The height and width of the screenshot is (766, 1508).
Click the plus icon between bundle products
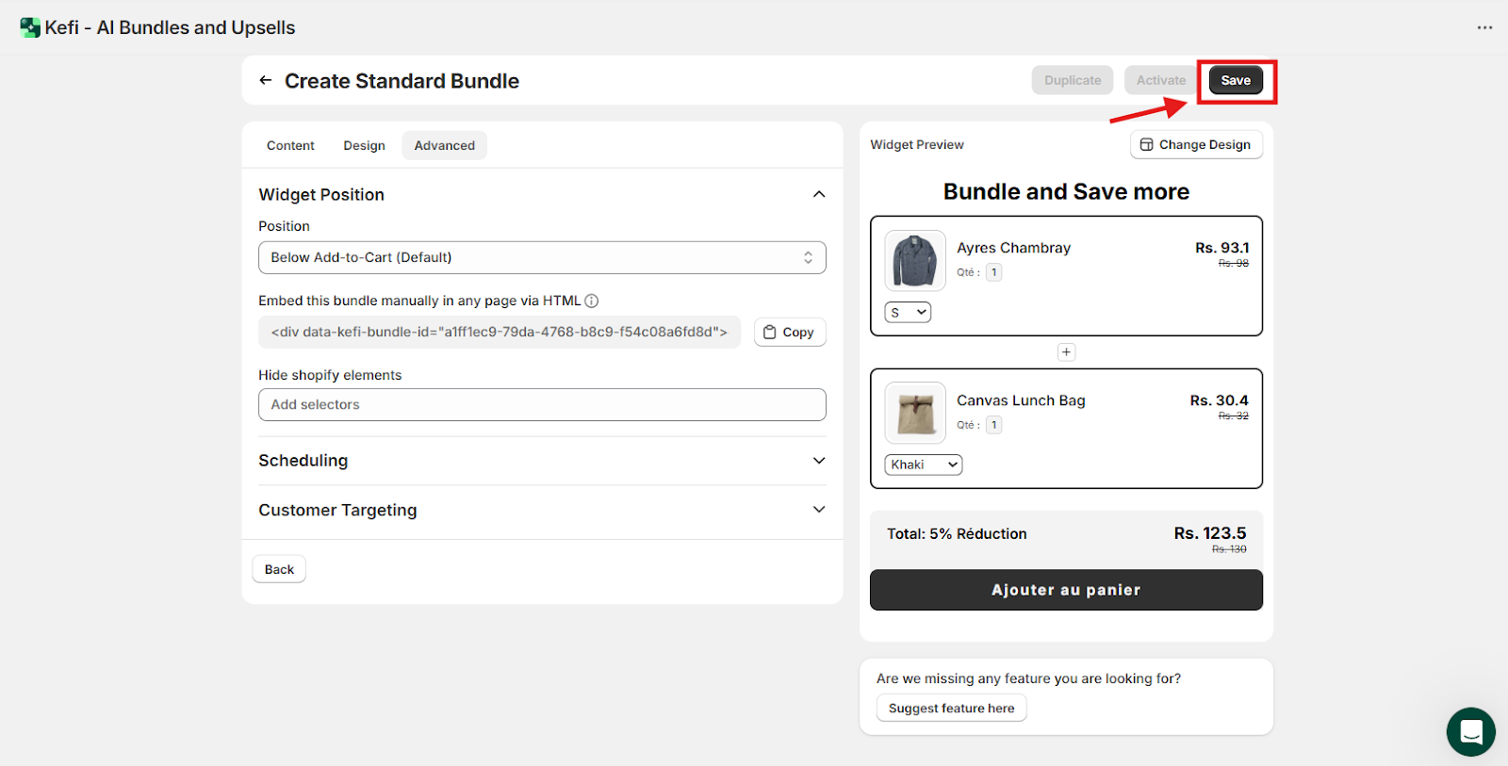click(x=1066, y=352)
